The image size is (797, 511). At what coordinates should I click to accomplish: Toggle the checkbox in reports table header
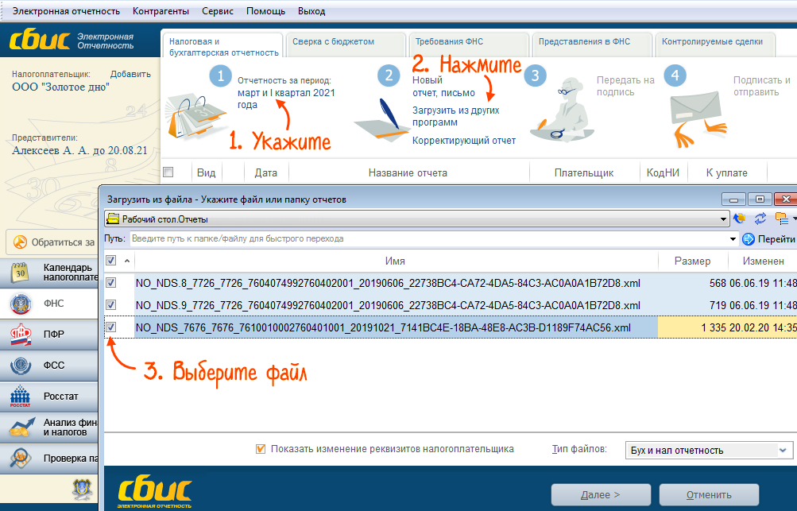point(168,172)
